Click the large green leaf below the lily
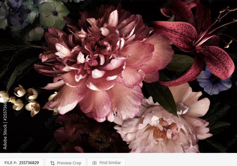 162,95
